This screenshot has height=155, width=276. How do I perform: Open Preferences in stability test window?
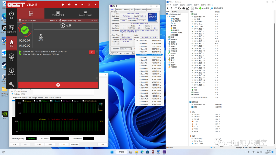click(75, 145)
